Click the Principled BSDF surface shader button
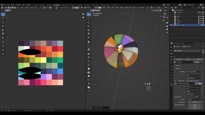Screen dimensions: 205x115 (x=193, y=72)
